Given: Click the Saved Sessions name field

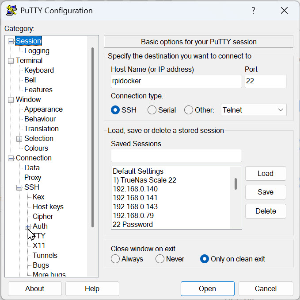Looking at the screenshot, I should point(176,156).
